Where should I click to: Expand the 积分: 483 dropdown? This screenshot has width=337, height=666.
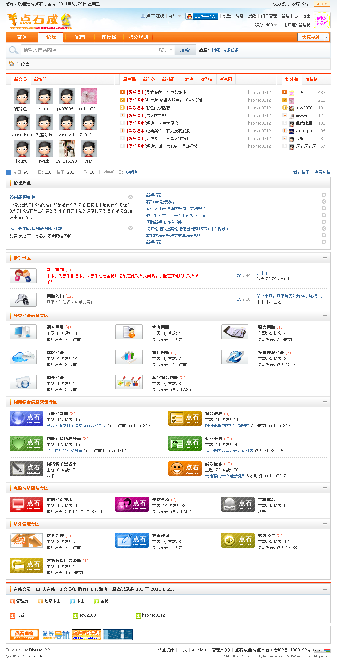[266, 25]
